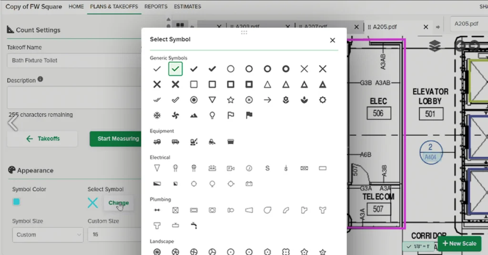
Task: Choose the electrical camera symbol
Action: pos(231,168)
